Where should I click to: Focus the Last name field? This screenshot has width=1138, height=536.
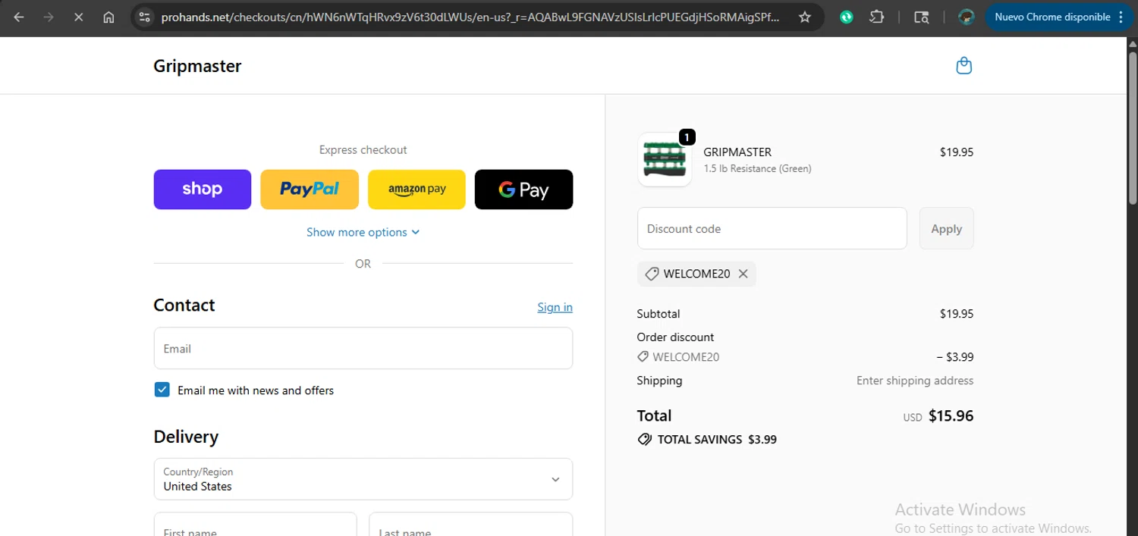(470, 525)
